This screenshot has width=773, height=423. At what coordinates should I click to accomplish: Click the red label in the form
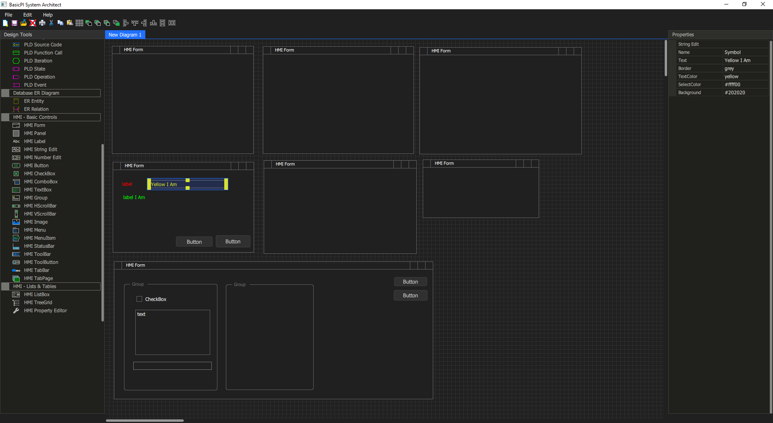click(x=127, y=184)
